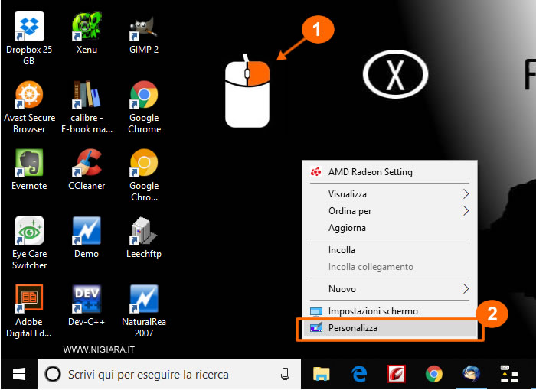Select the Evernote desktop shortcut
Viewport: 536px width, 390px height.
pyautogui.click(x=29, y=164)
